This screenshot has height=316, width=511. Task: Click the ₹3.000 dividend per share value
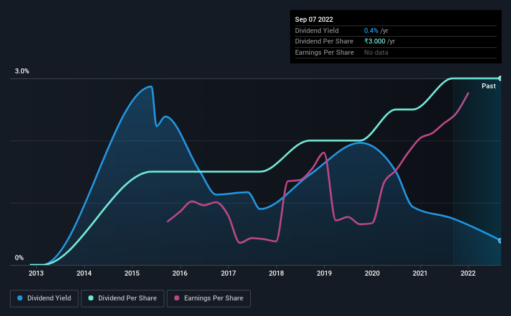[375, 42]
